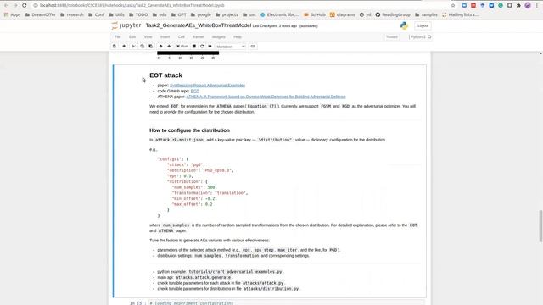Viewport: 543px width, 305px height.
Task: Open the TODO bookmark folder
Action: [138, 15]
